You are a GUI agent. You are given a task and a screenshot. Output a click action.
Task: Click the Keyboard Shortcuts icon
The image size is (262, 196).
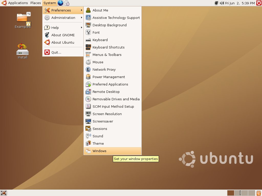88,47
